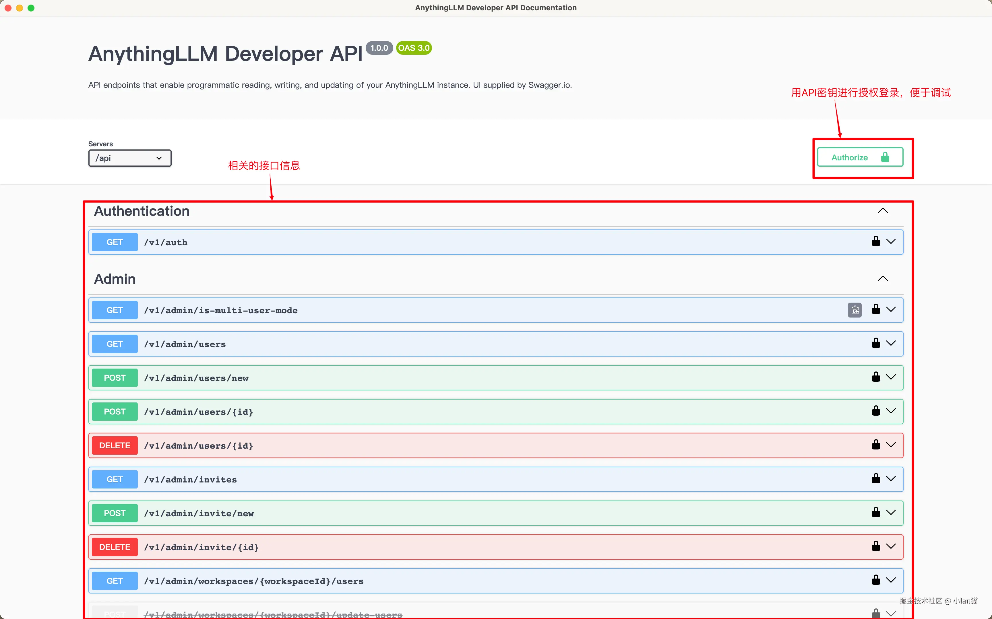Viewport: 992px width, 619px height.
Task: Collapse the Authentication section
Action: click(883, 211)
